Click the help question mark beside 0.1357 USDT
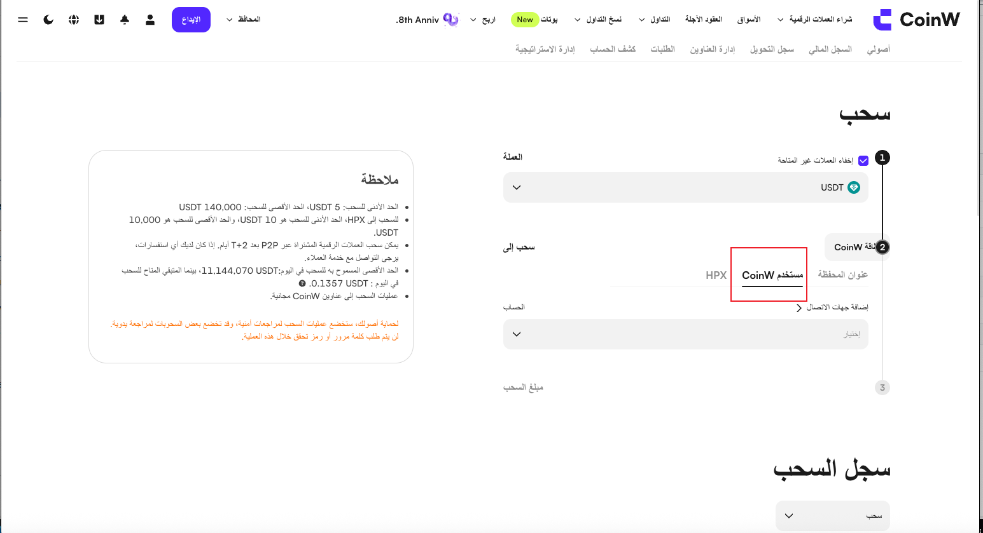The width and height of the screenshot is (983, 533). [x=302, y=283]
